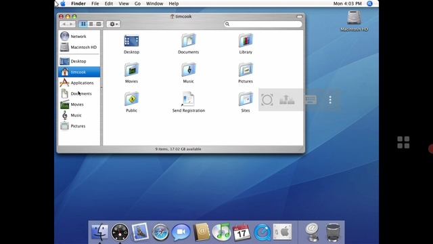Viewport: 433px width, 244px height.
Task: Open System Preferences from the Dock
Action: (283, 232)
